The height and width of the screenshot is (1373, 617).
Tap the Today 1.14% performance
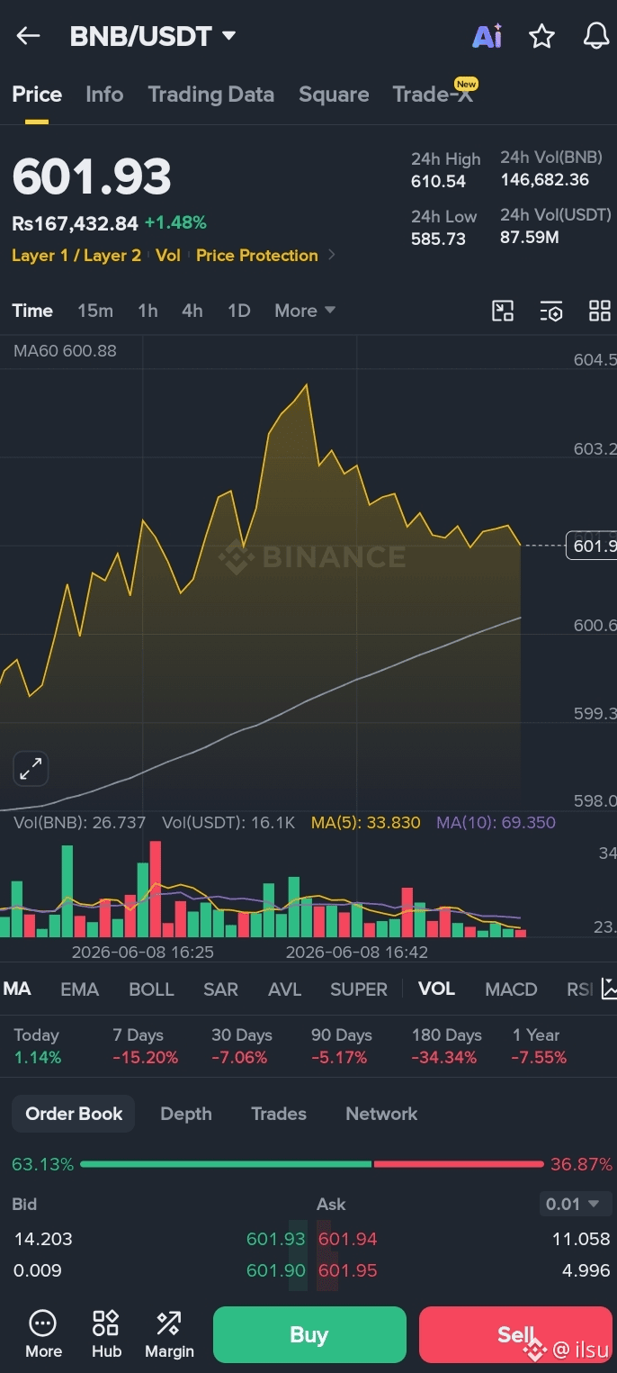point(38,1046)
